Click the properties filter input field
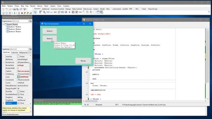Viewport: 212px width, 119px height. (19, 49)
